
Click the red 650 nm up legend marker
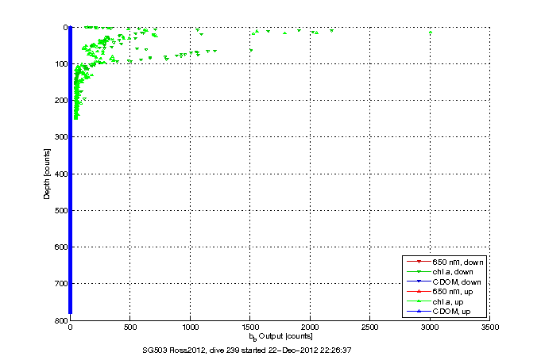[418, 293]
